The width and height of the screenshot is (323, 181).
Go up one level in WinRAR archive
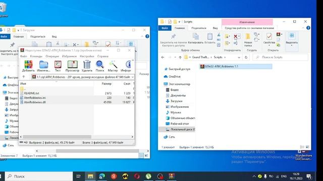[x=24, y=77]
